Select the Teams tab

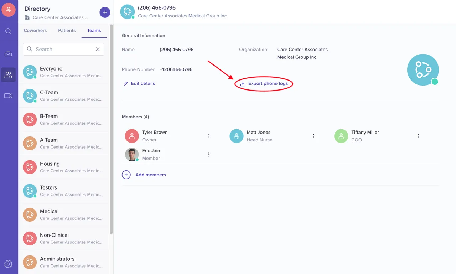pos(94,31)
